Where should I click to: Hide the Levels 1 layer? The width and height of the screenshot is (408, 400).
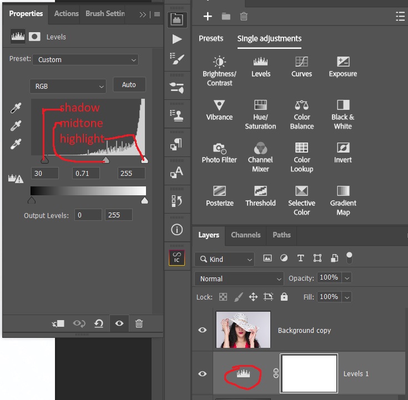point(203,373)
